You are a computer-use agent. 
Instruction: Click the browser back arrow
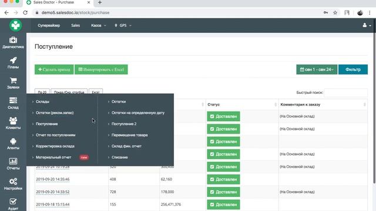(x=6, y=13)
